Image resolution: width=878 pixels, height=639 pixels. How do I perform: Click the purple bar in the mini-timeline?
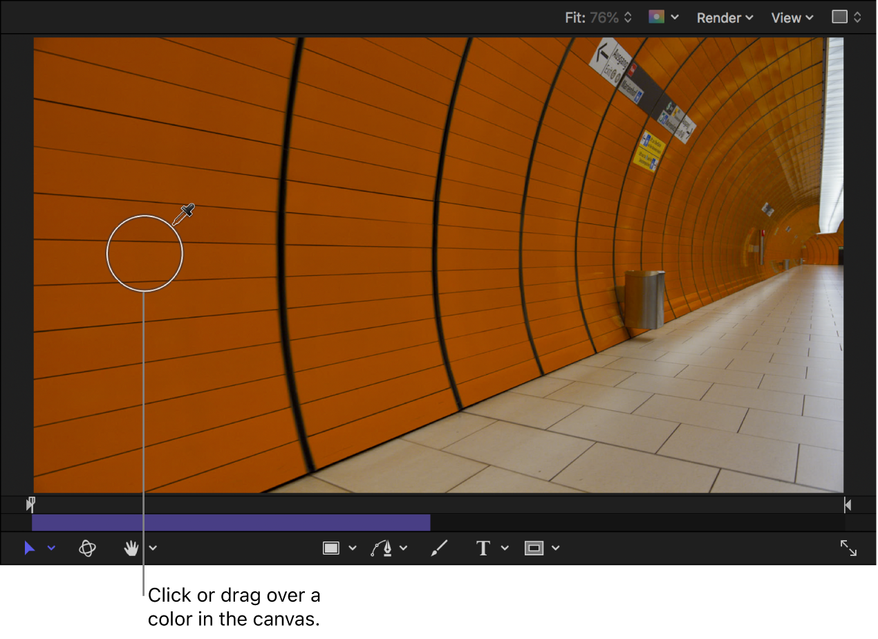231,523
